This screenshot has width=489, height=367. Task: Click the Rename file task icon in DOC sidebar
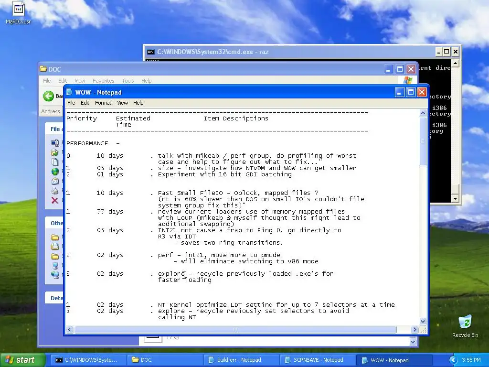[x=55, y=143]
